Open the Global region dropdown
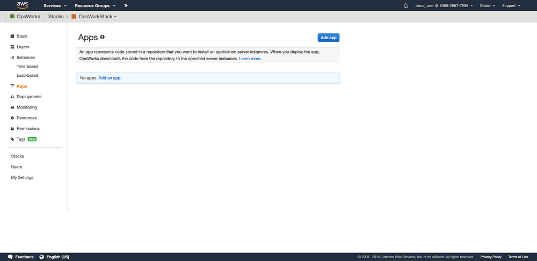Screen dimensions: 537x261 pyautogui.click(x=488, y=5)
